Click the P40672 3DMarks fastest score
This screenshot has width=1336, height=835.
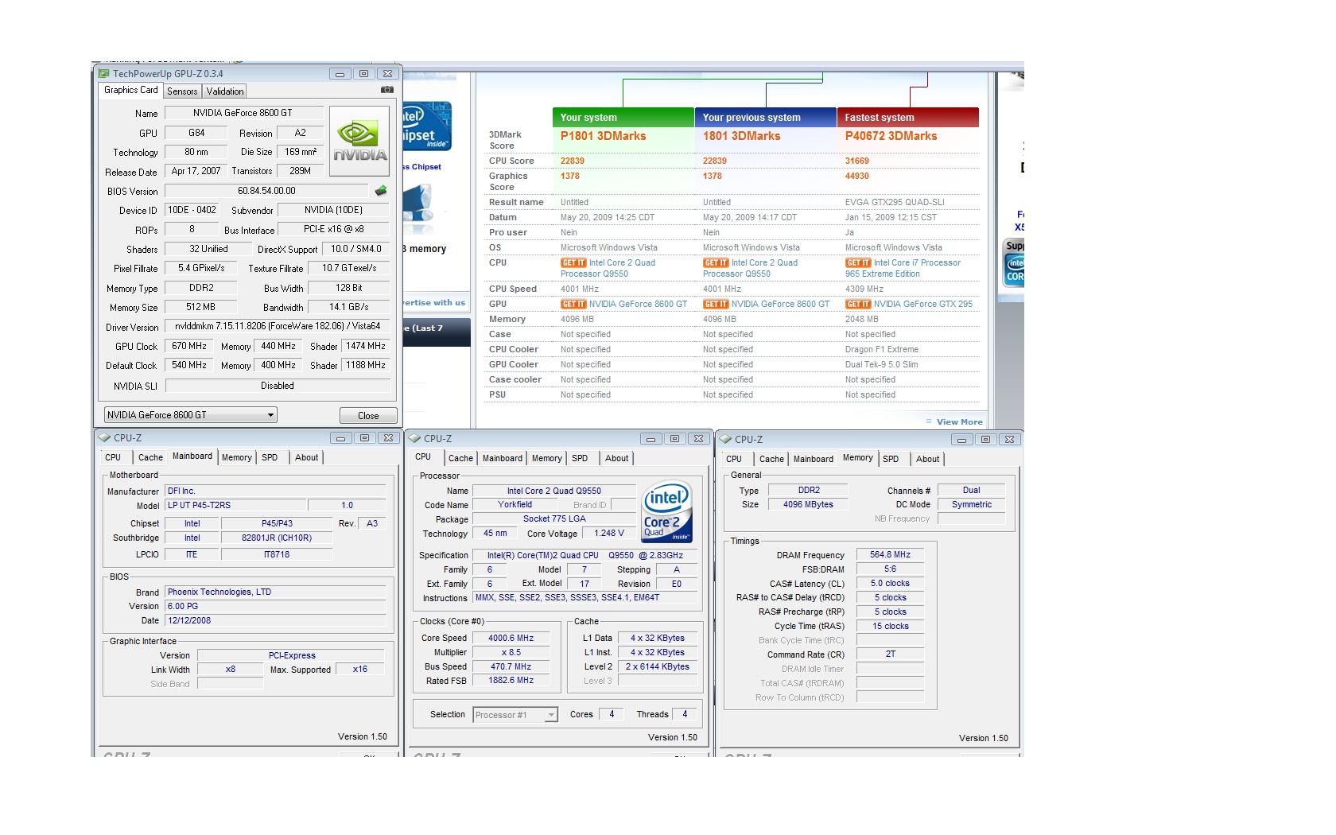891,136
